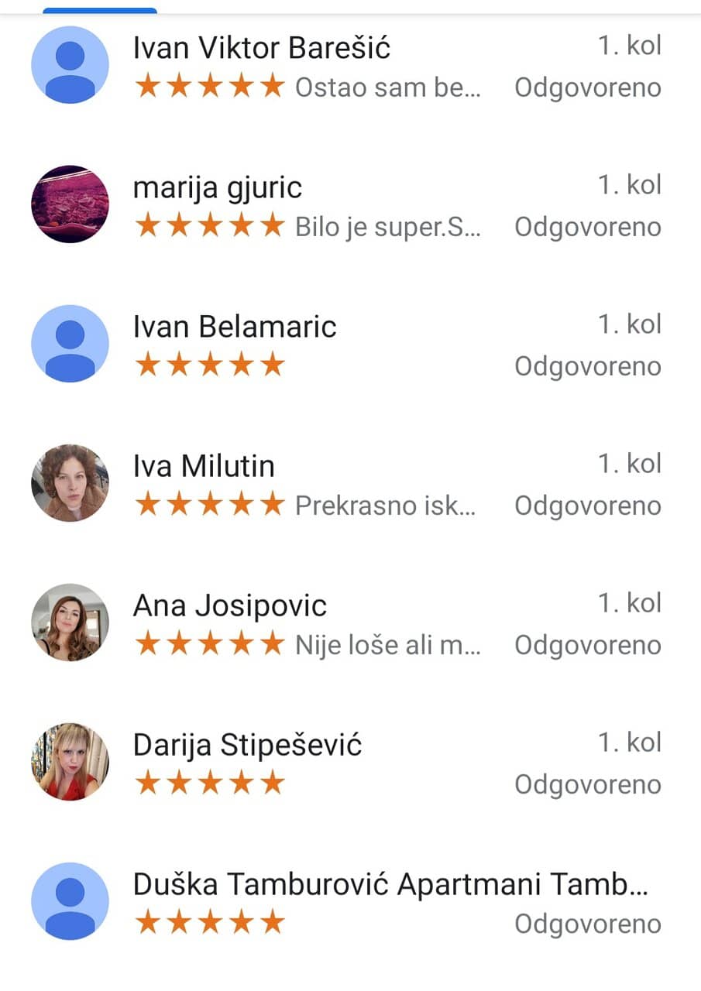Open Duška Tamburović Apartmani review entry

pyautogui.click(x=350, y=902)
